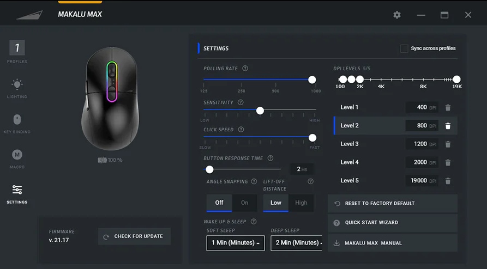Open Key Binding mouse icon in sidebar
487x269 pixels.
tap(17, 120)
